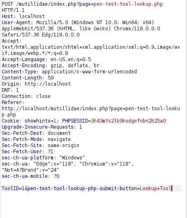
Task: Select the HTTP/1.1 protocol text
Action: pyautogui.click(x=13, y=10)
